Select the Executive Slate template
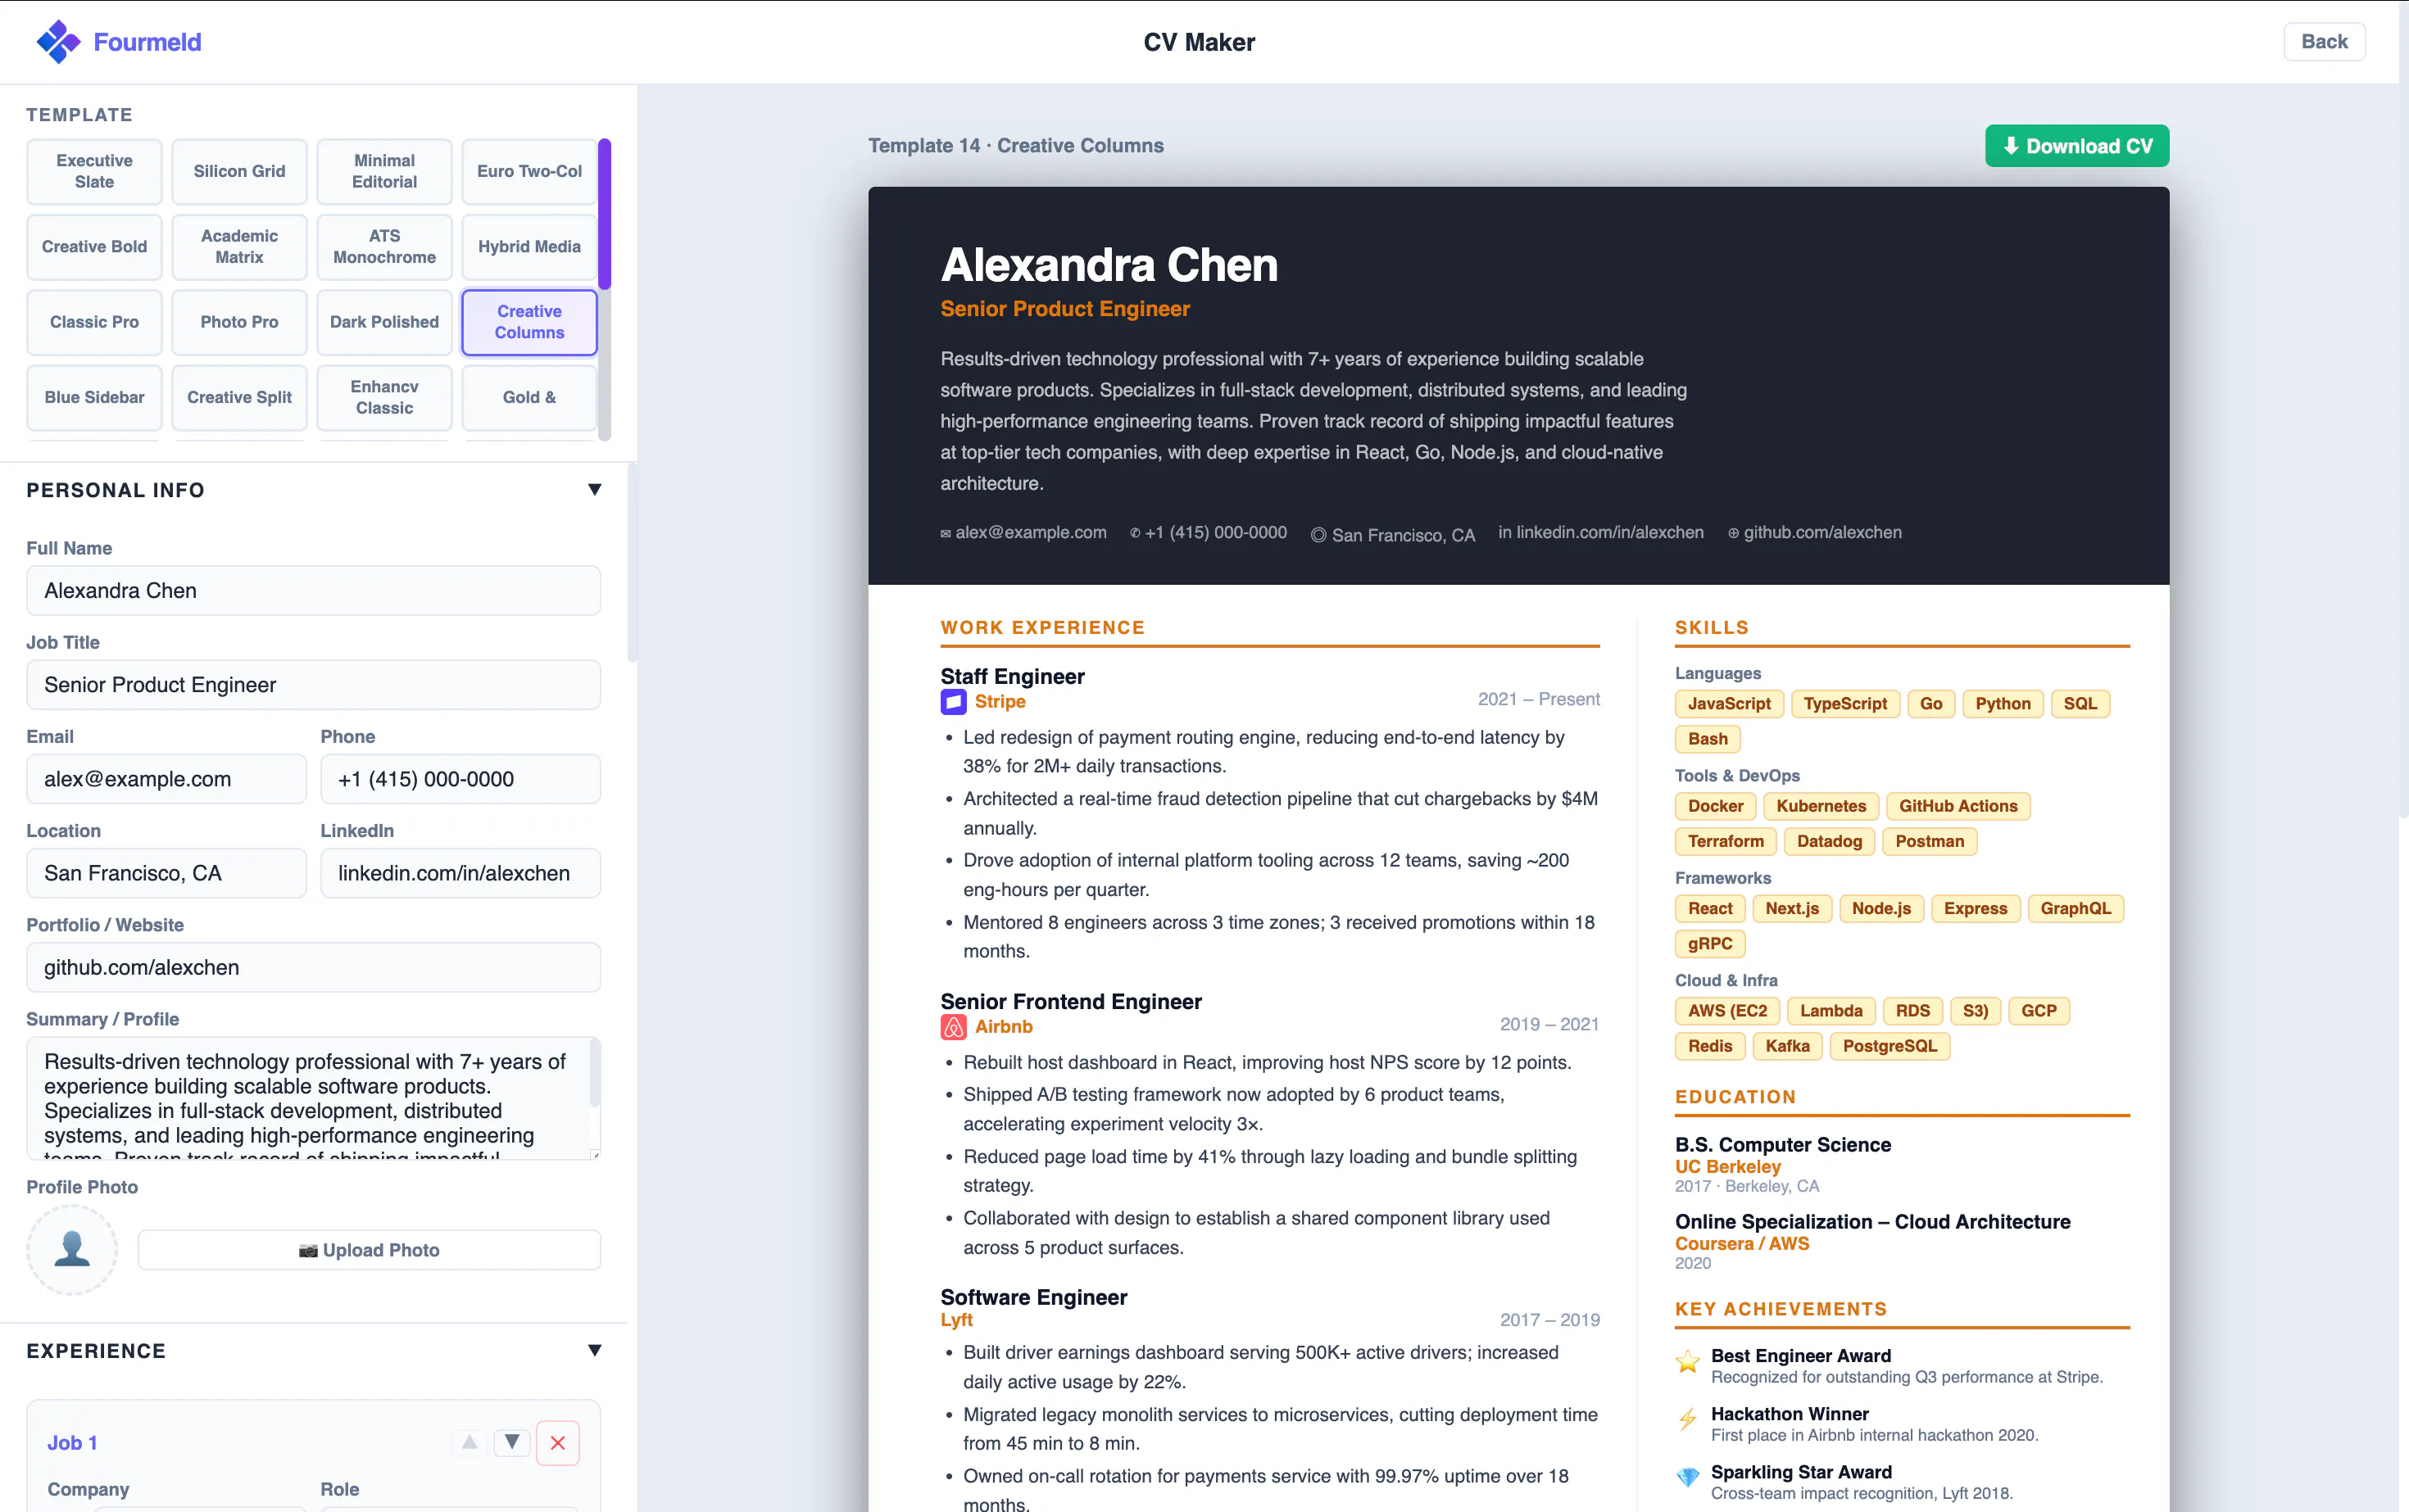The width and height of the screenshot is (2409, 1512). coord(94,171)
